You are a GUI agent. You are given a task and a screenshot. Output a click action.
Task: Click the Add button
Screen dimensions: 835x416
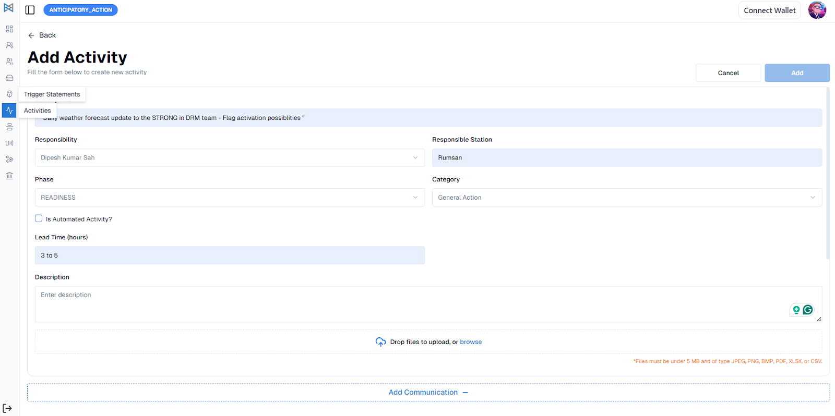797,73
